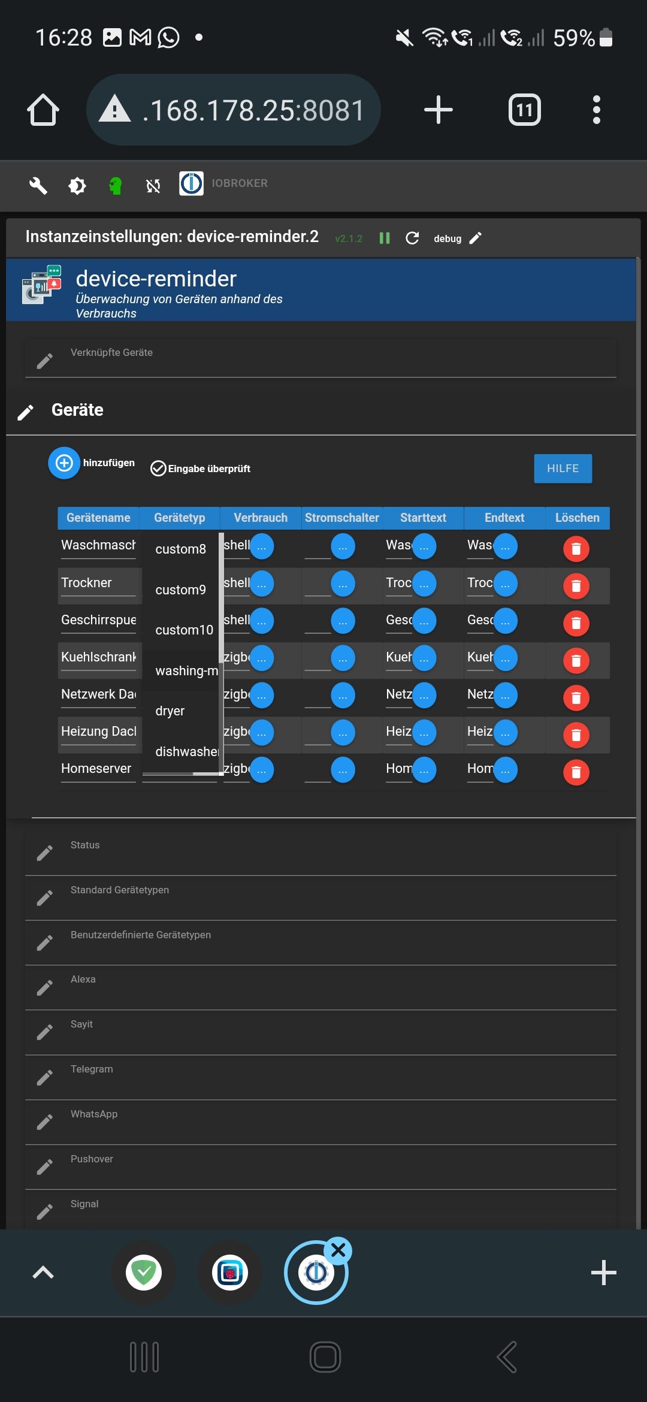Open Starttext picker for Homeserver row

(424, 769)
